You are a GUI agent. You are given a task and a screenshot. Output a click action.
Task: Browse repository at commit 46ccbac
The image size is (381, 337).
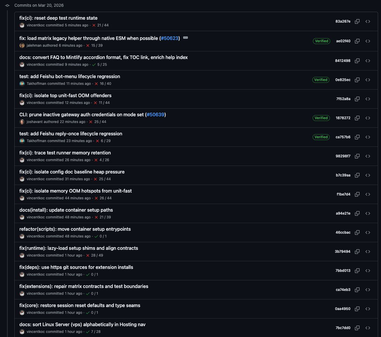pos(368,233)
